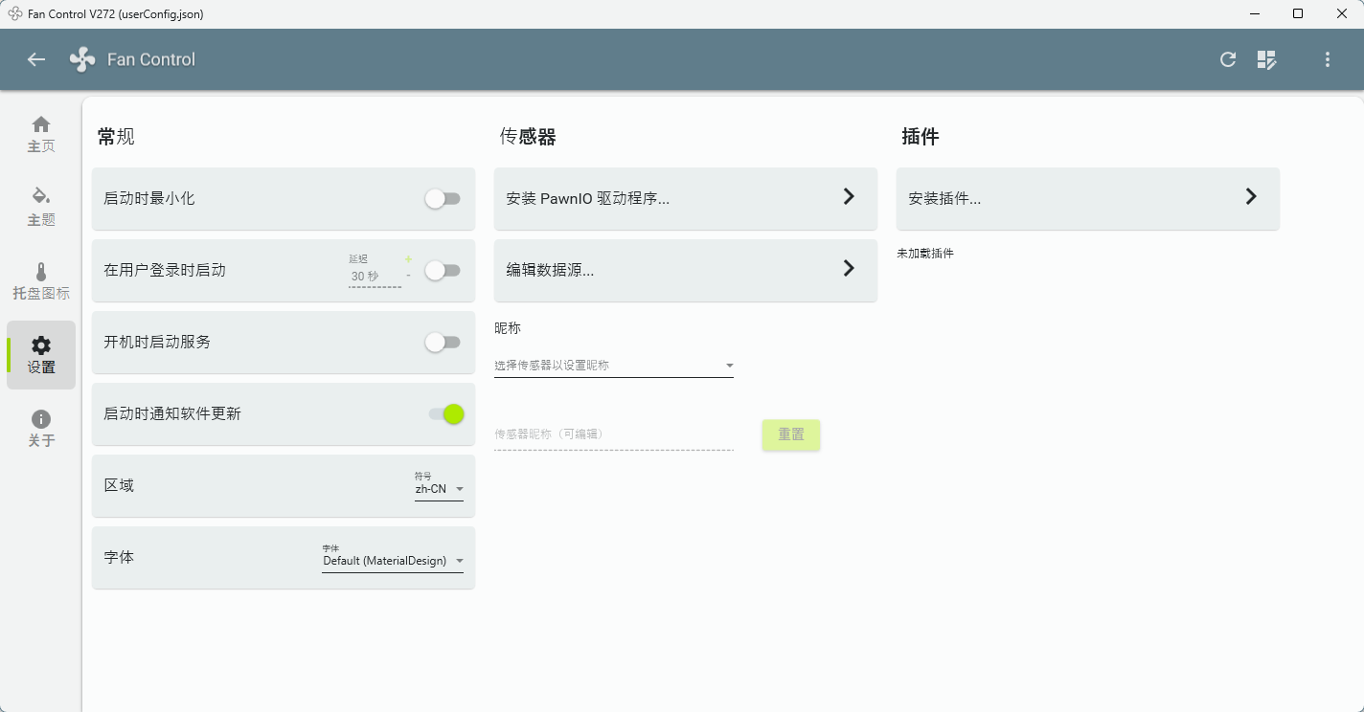Go to 主页 home tab
Viewport: 1364px width, 712px height.
pos(41,134)
